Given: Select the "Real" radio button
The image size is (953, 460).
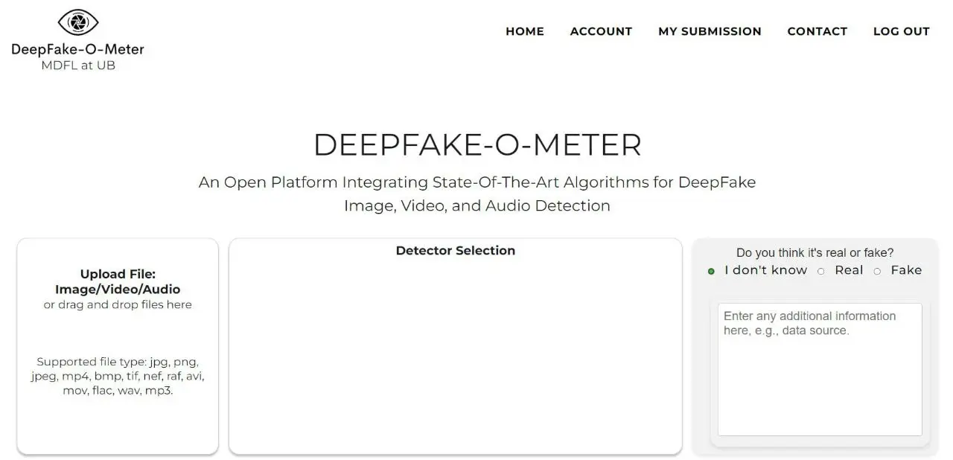Looking at the screenshot, I should click(x=821, y=271).
